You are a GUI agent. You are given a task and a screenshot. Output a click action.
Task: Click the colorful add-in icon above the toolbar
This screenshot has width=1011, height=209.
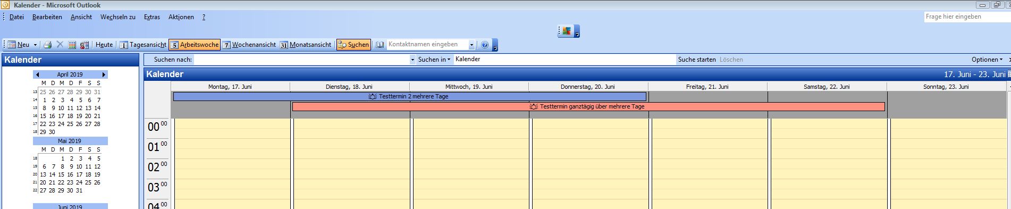click(566, 31)
